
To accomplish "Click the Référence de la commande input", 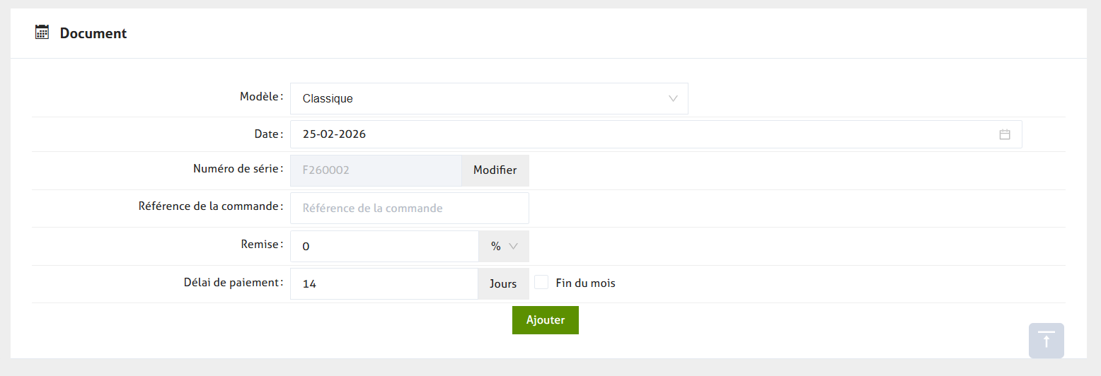I will coord(409,208).
